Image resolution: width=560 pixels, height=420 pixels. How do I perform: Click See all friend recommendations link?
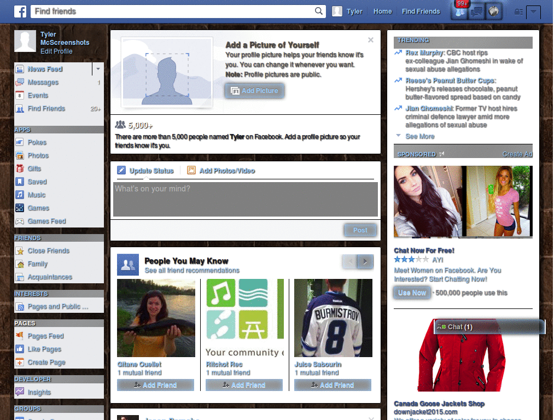[x=192, y=270]
